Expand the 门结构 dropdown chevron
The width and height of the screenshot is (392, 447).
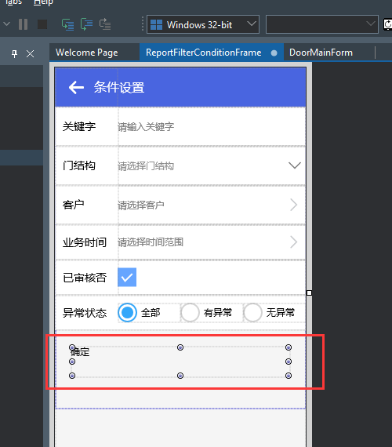[x=295, y=165]
